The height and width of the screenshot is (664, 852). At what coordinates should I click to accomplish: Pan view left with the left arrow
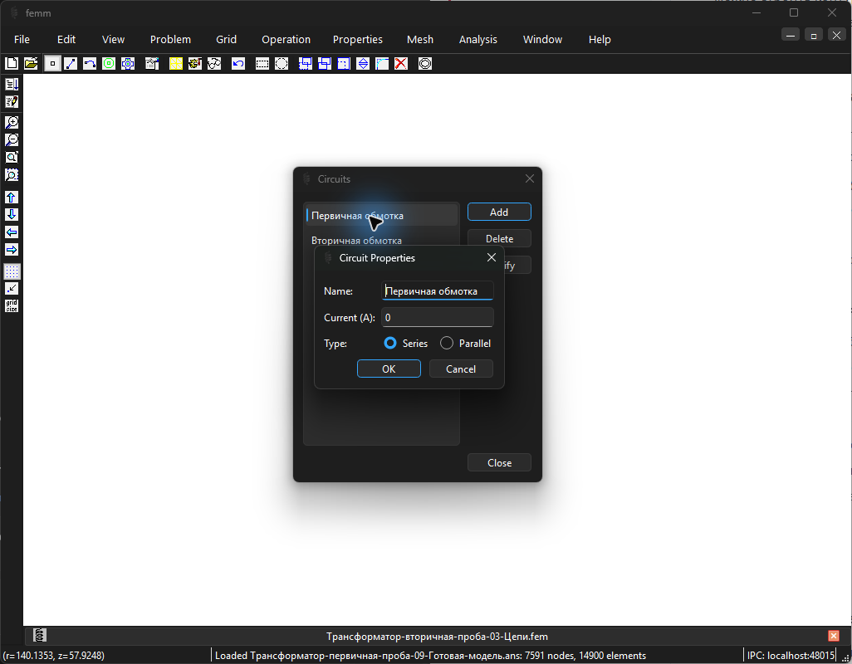pyautogui.click(x=12, y=232)
